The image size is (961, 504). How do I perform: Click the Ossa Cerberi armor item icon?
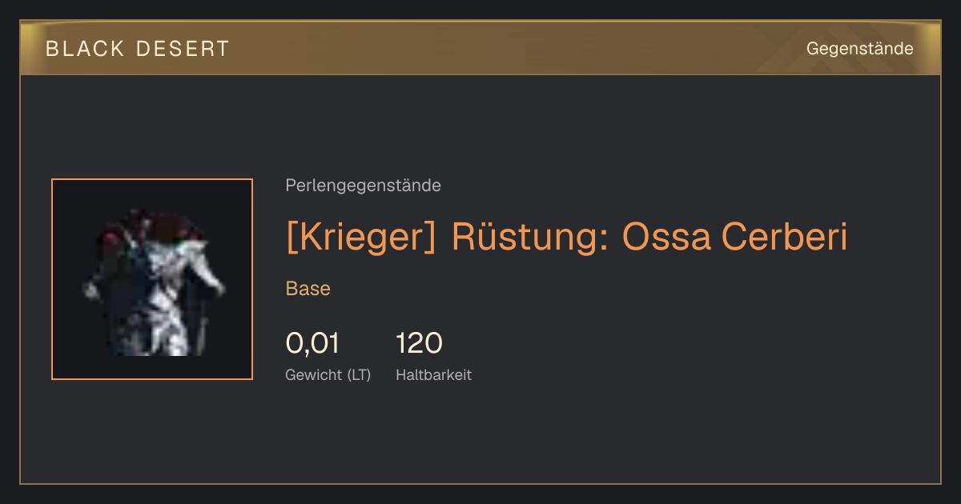pos(152,279)
